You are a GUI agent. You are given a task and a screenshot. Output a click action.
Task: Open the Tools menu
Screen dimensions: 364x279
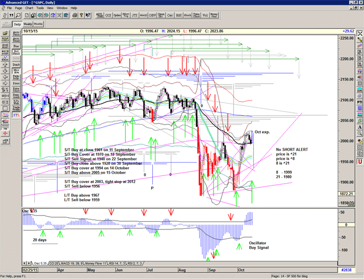coord(39,8)
